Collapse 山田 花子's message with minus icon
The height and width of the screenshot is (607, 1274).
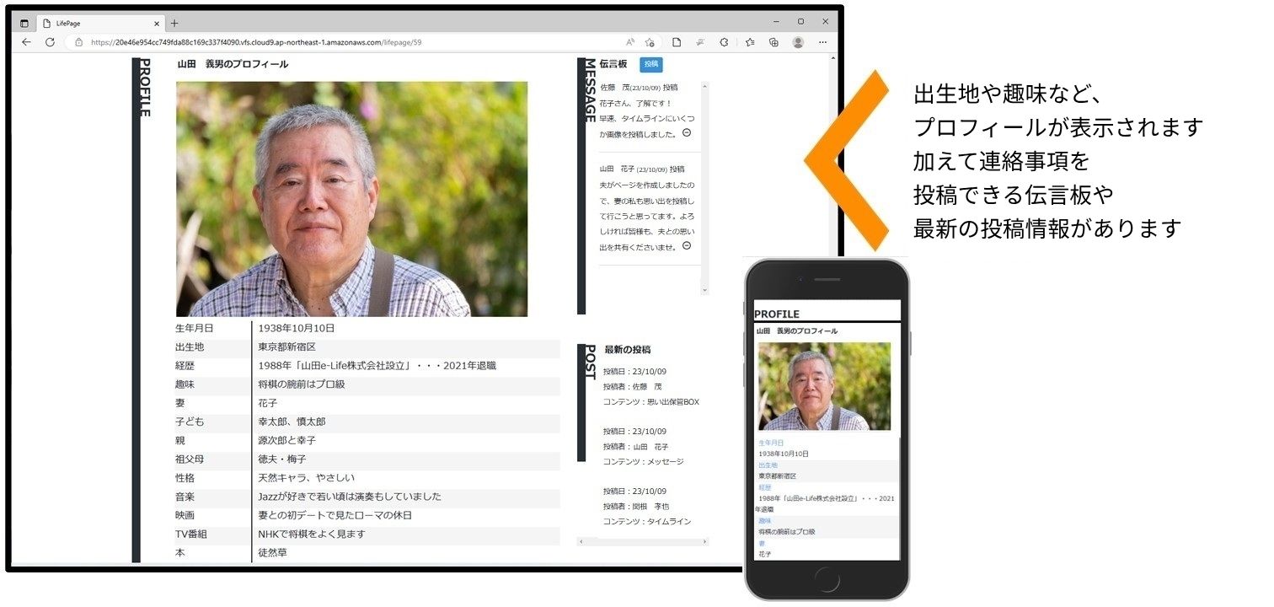687,245
